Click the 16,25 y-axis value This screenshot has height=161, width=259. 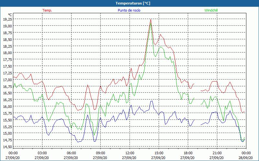click(7, 100)
